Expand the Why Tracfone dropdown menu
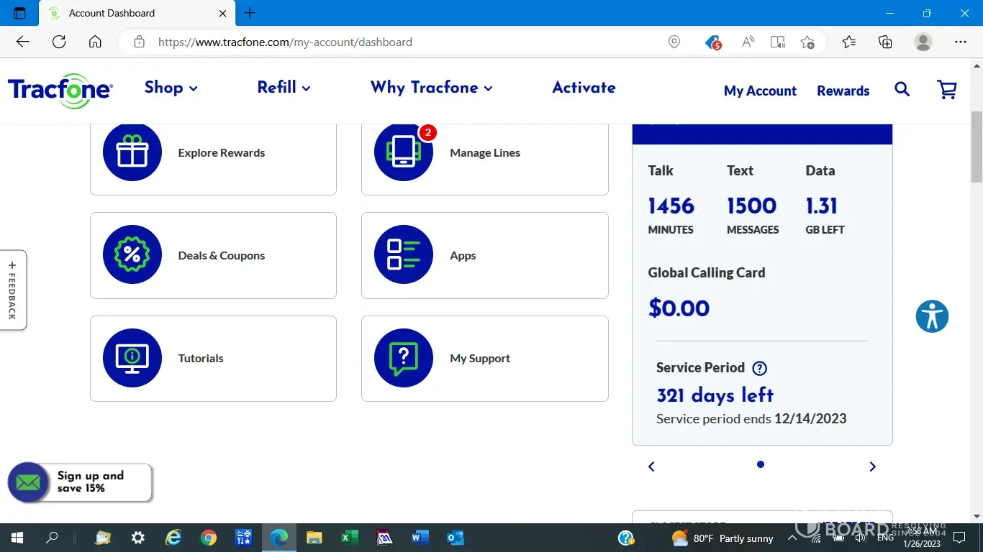 pyautogui.click(x=431, y=88)
